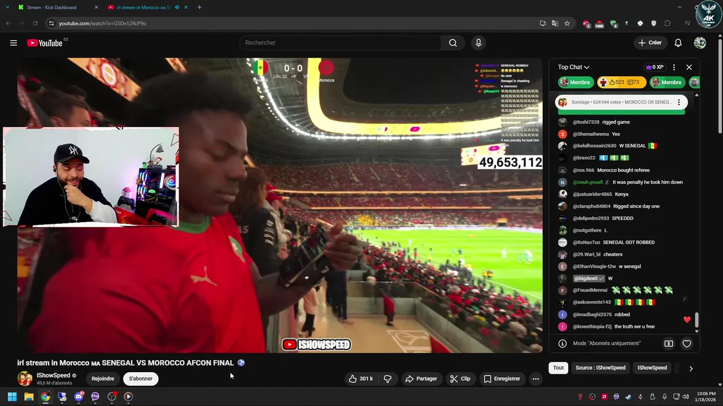
Task: Open OBS Studio from the taskbar
Action: pos(112,396)
